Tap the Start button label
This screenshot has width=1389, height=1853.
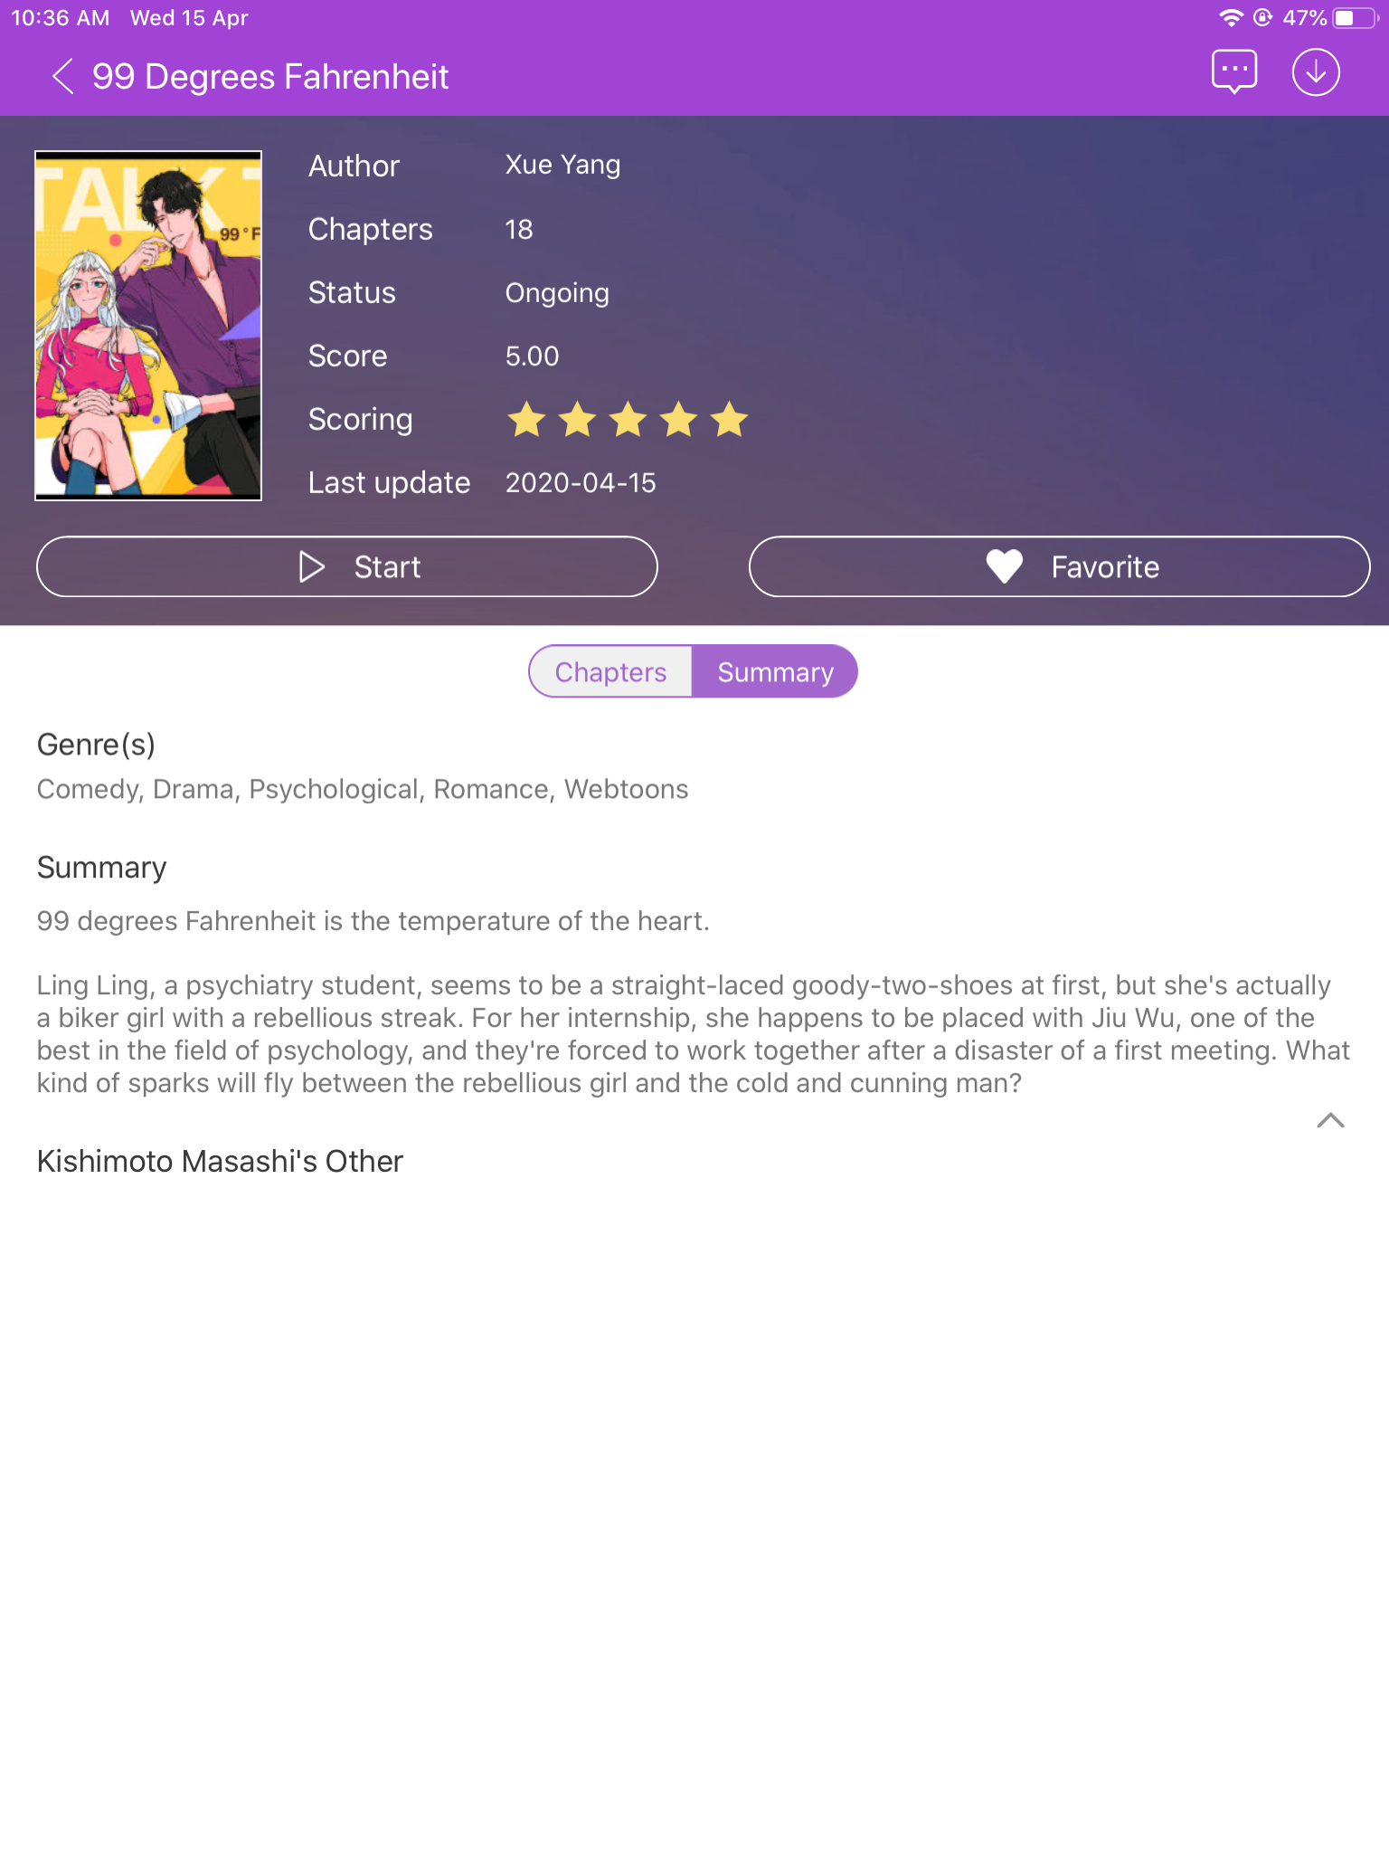387,567
